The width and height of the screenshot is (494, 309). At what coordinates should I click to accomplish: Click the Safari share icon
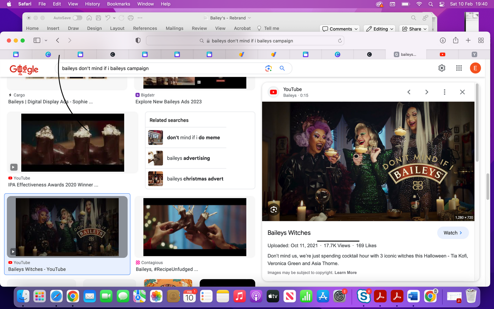[456, 40]
